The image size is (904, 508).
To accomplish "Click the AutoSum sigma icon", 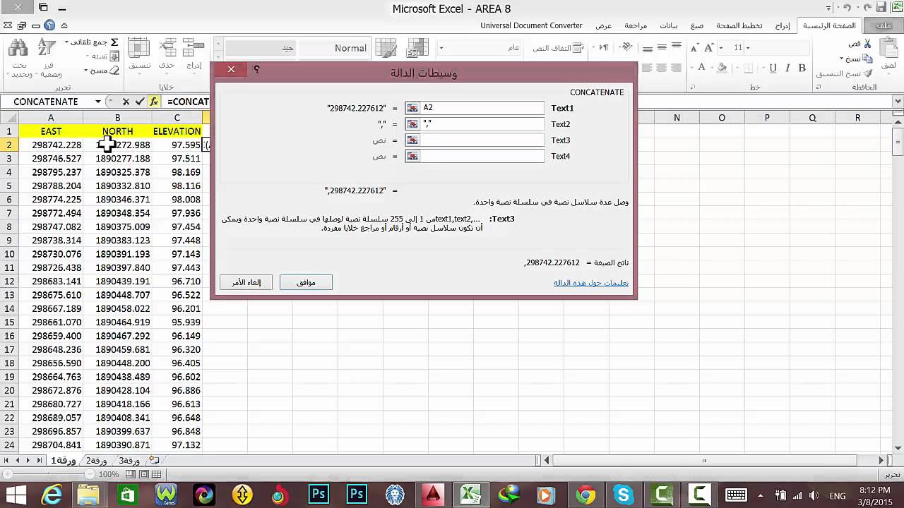I will 114,43.
